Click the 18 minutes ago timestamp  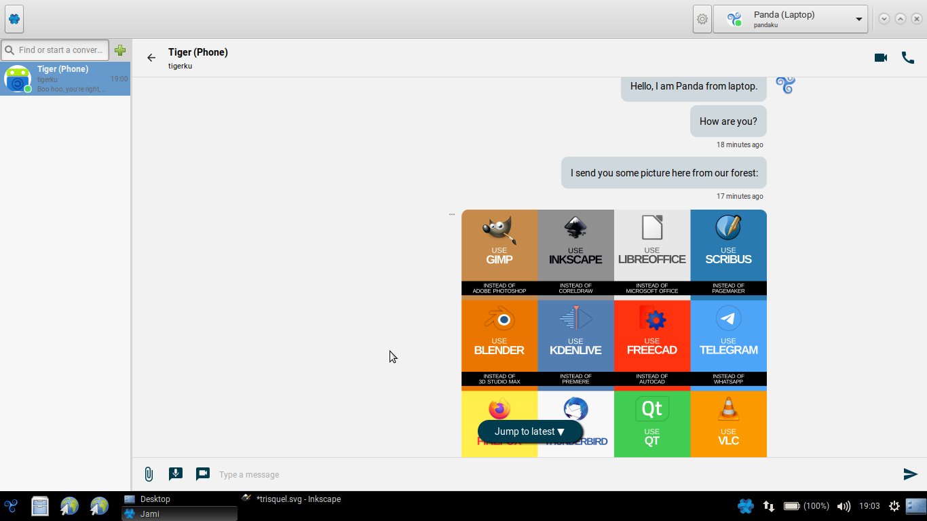740,144
